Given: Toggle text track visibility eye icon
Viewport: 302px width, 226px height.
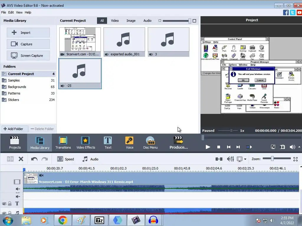Looking at the screenshot, I should (4, 204).
